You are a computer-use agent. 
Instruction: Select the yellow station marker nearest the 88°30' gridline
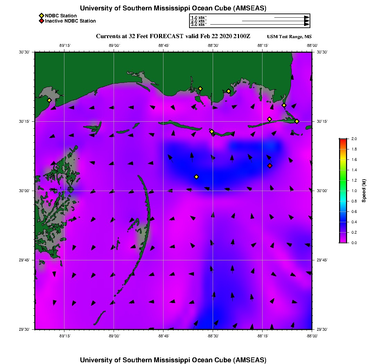(x=212, y=131)
